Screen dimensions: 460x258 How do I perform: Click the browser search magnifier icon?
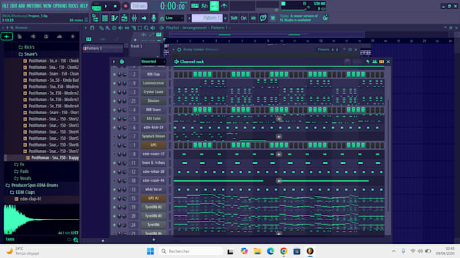(76, 240)
